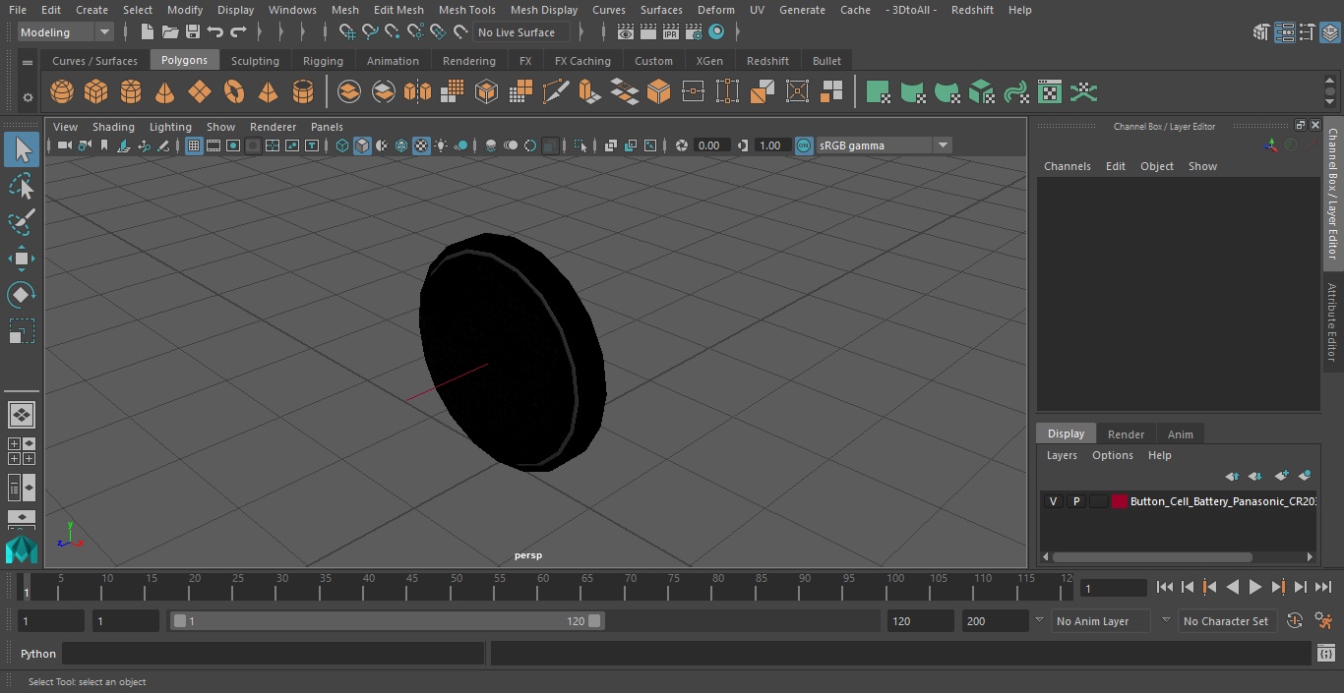Viewport: 1344px width, 693px height.
Task: Open the Channels menu in Channel Box
Action: 1067,166
